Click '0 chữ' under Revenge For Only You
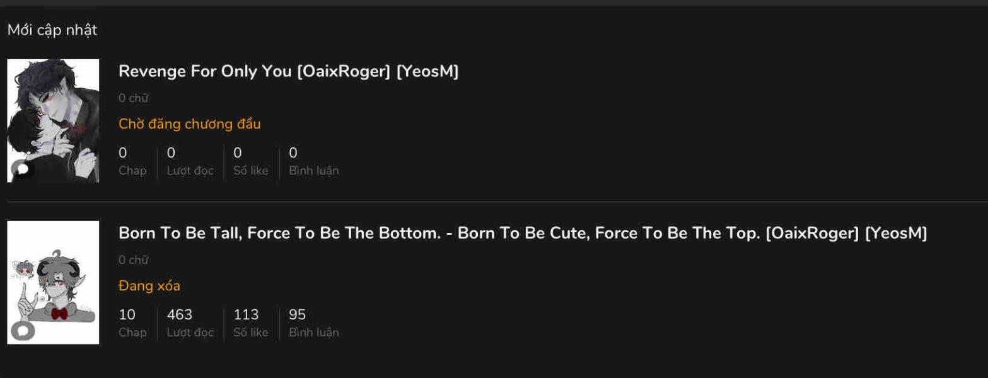 coord(133,98)
